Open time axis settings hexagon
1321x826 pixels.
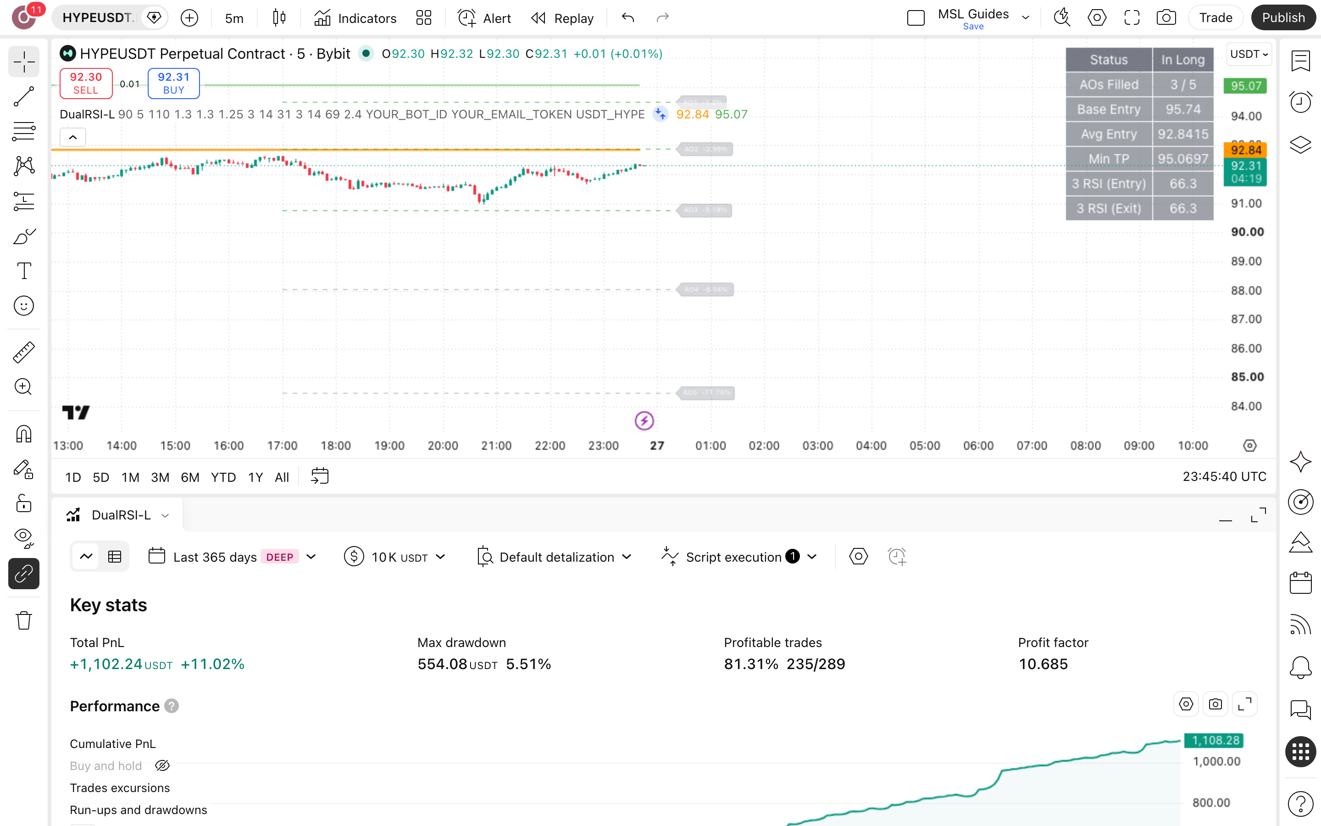1249,446
